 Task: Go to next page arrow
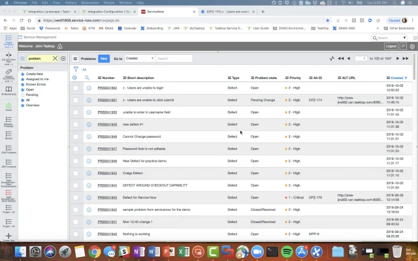point(398,58)
